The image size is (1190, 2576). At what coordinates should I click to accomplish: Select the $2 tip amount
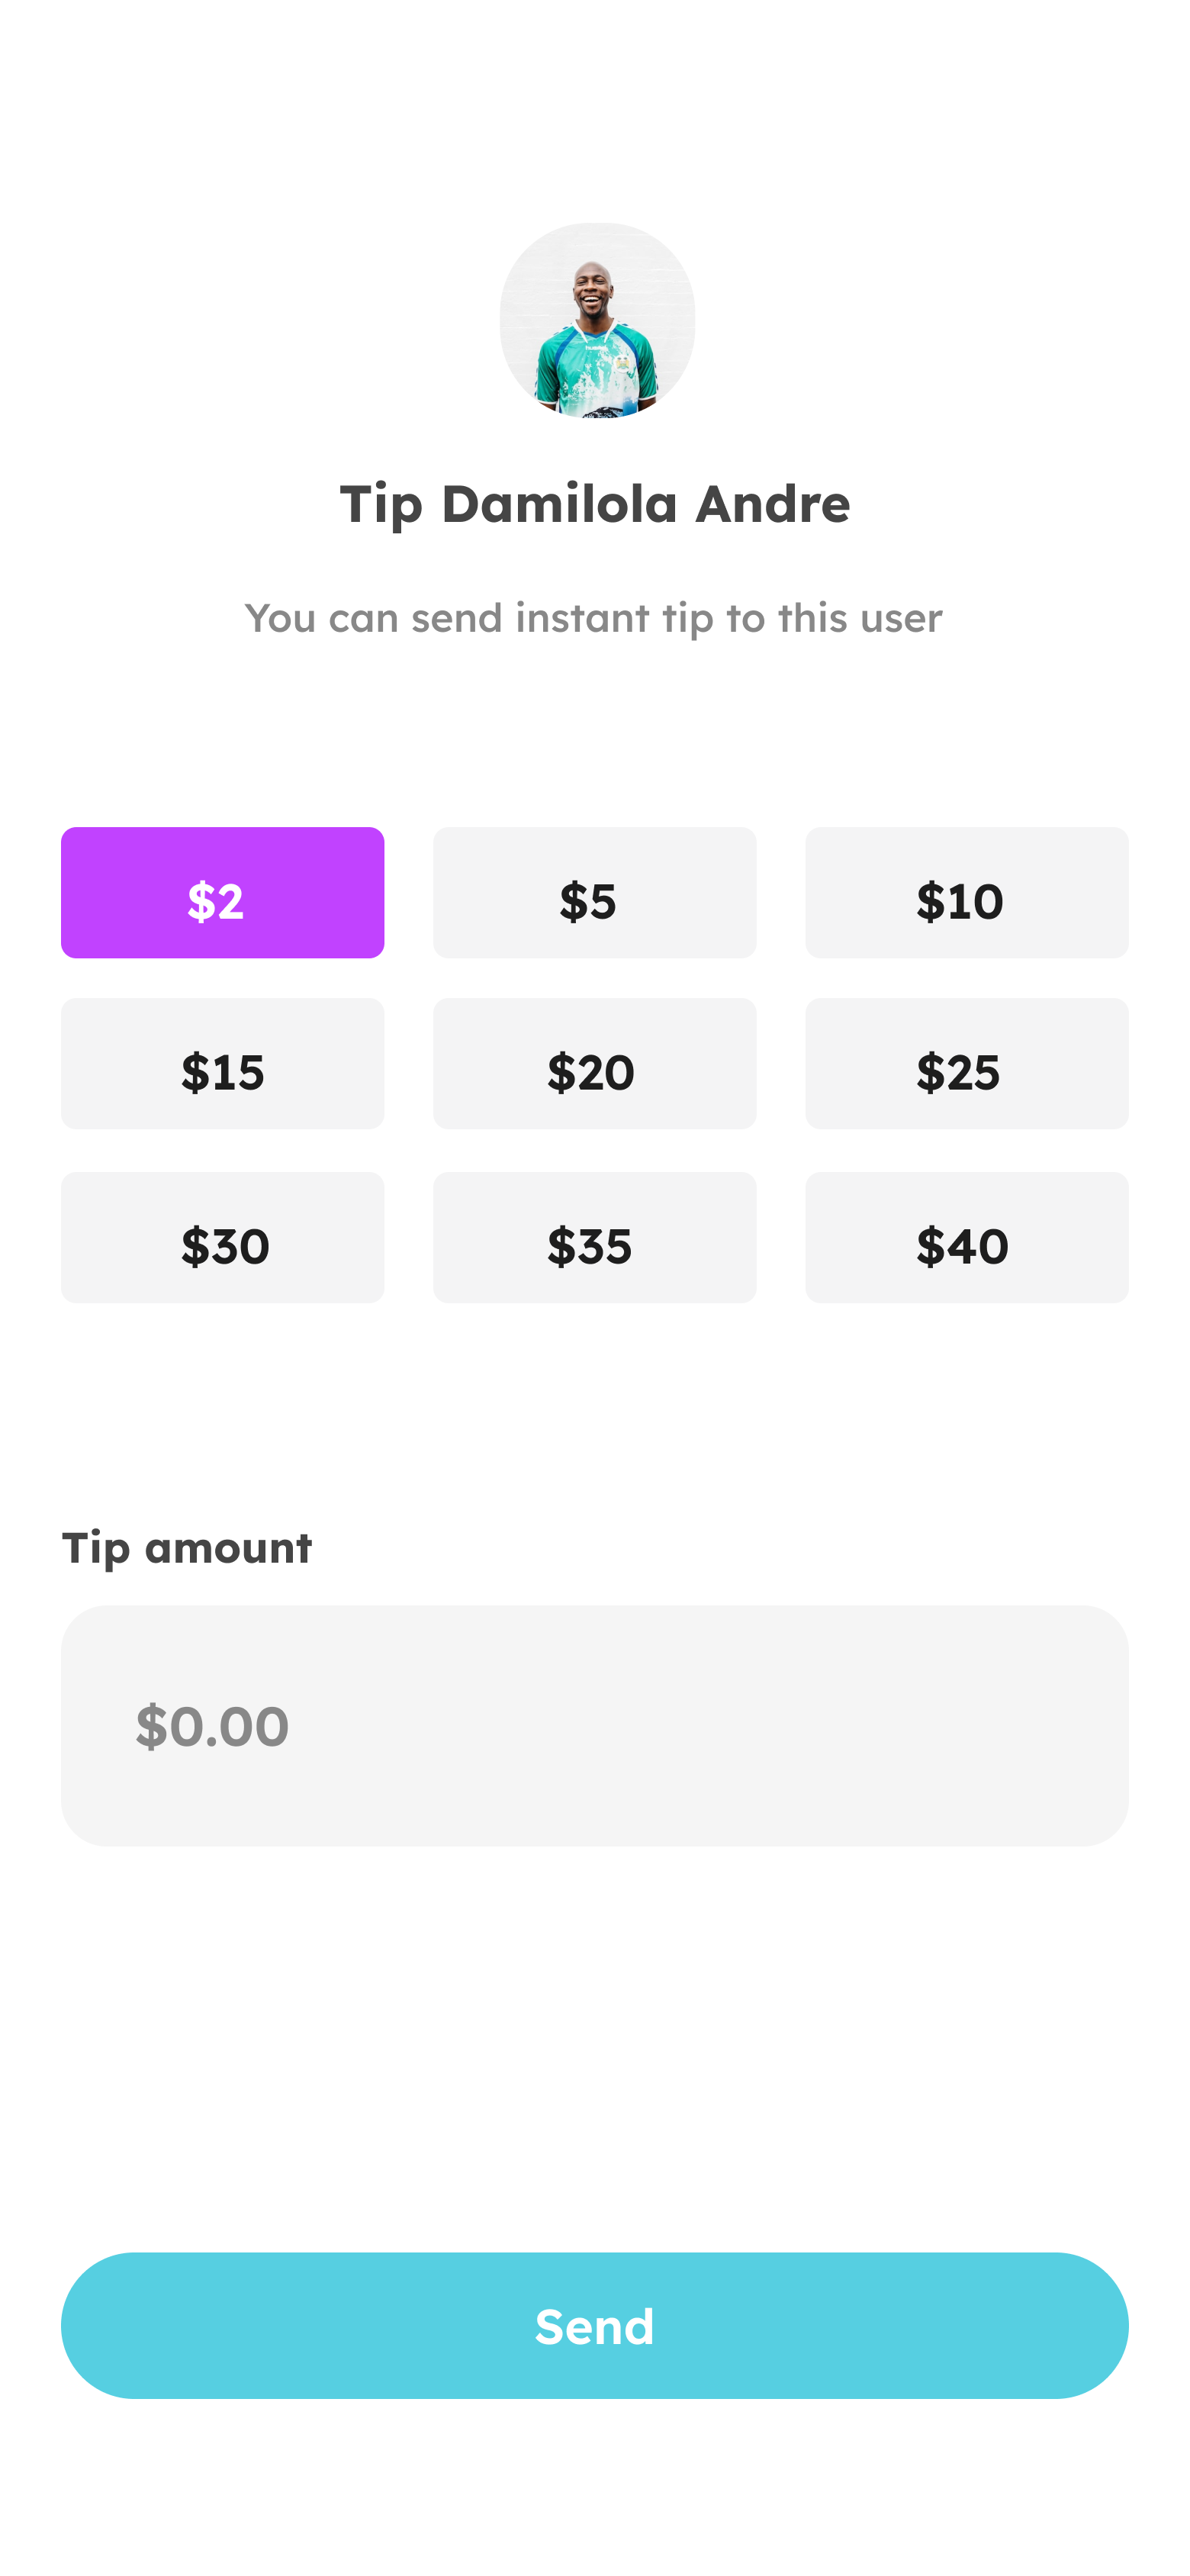[x=222, y=892]
